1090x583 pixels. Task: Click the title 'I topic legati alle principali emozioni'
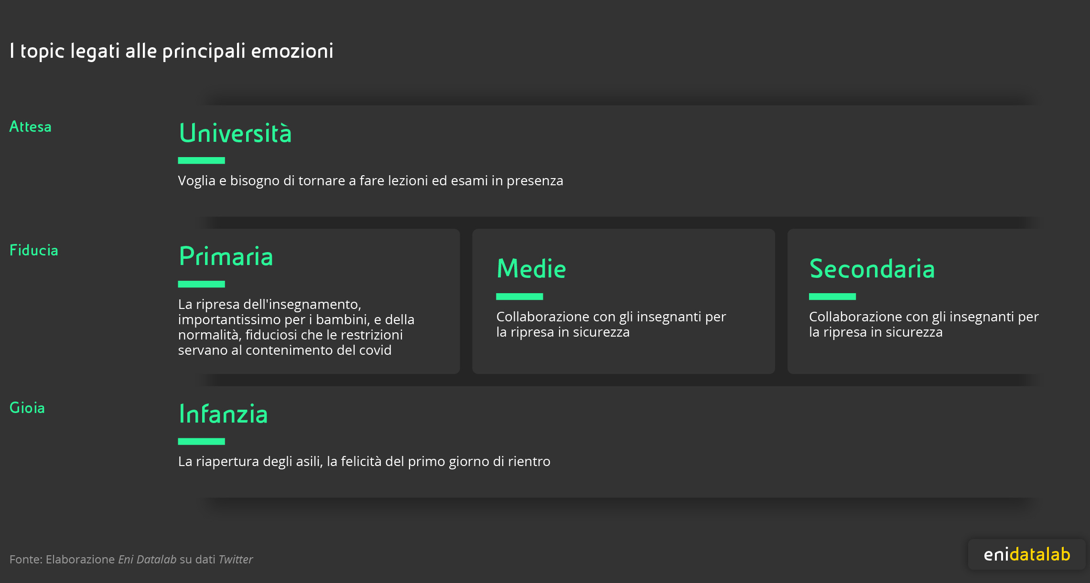[172, 51]
